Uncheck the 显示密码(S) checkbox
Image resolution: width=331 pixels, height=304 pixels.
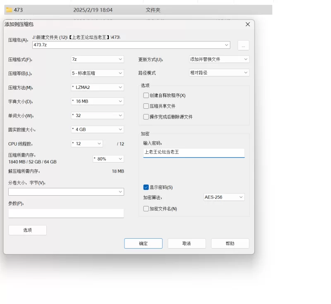pyautogui.click(x=146, y=187)
